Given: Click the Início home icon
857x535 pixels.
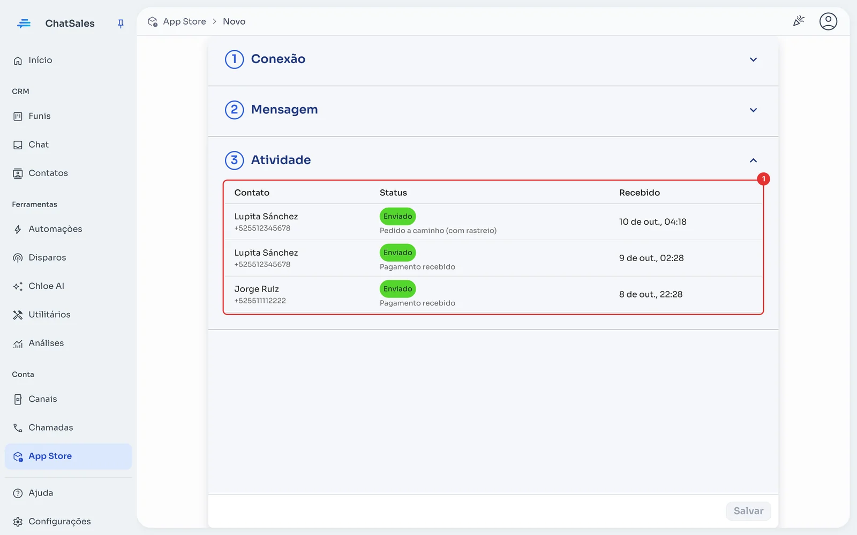Looking at the screenshot, I should click(x=18, y=60).
